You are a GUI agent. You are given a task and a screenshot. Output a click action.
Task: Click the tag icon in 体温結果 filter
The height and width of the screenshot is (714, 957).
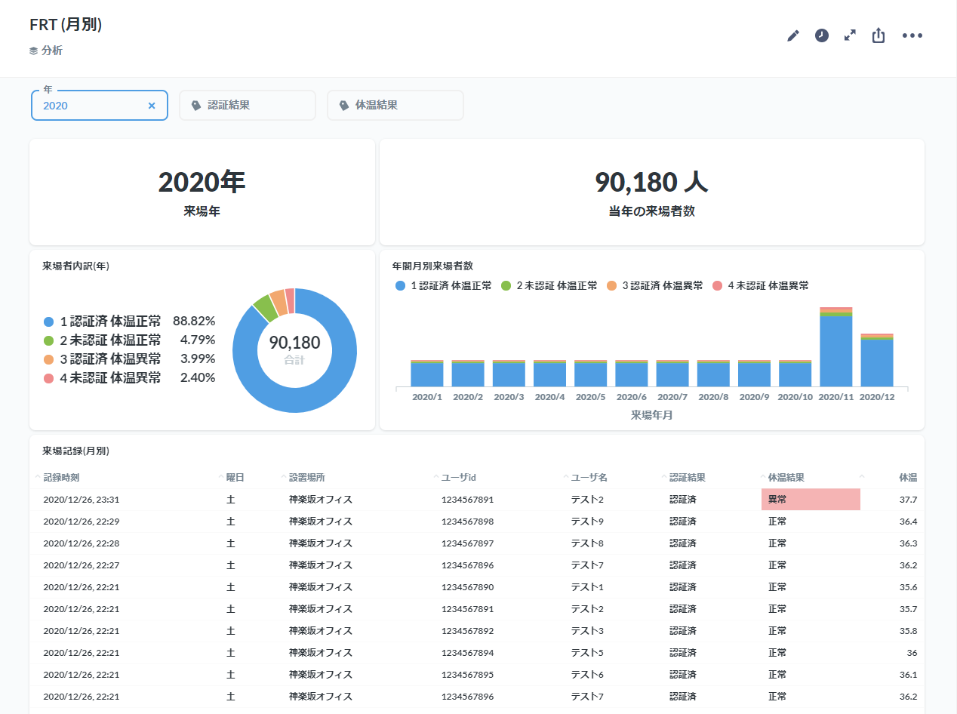point(344,106)
